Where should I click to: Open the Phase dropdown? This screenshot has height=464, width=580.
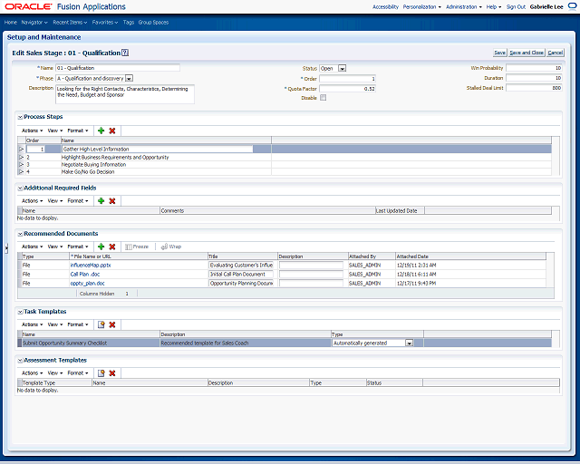pos(129,79)
